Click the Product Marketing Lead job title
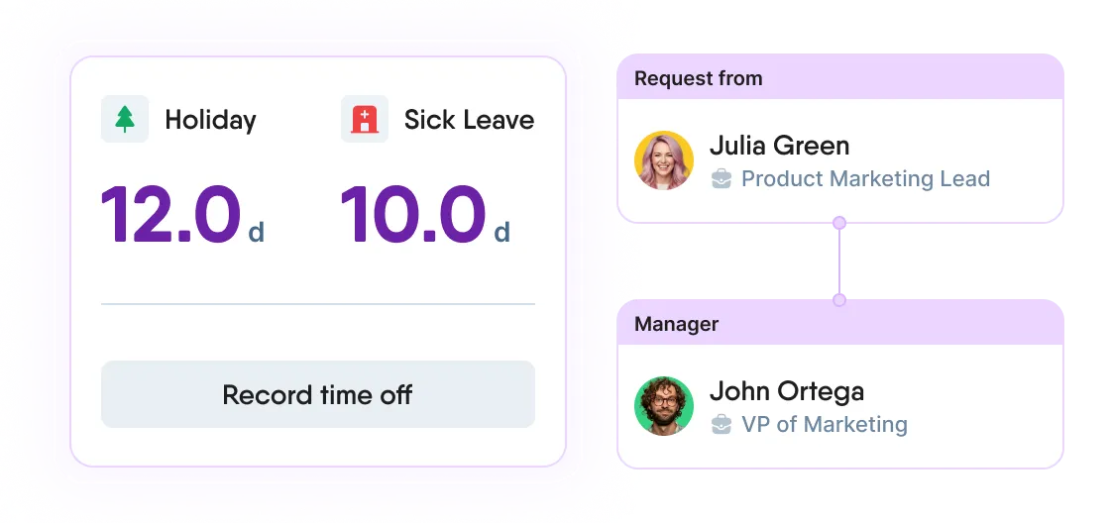 point(865,179)
